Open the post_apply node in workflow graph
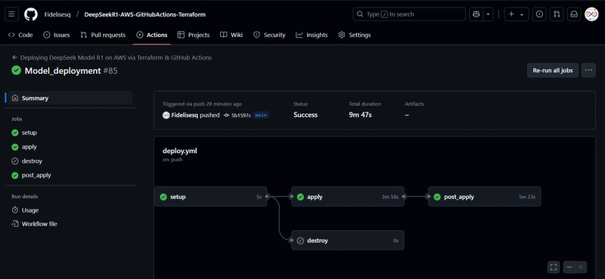The width and height of the screenshot is (605, 279). (485, 197)
